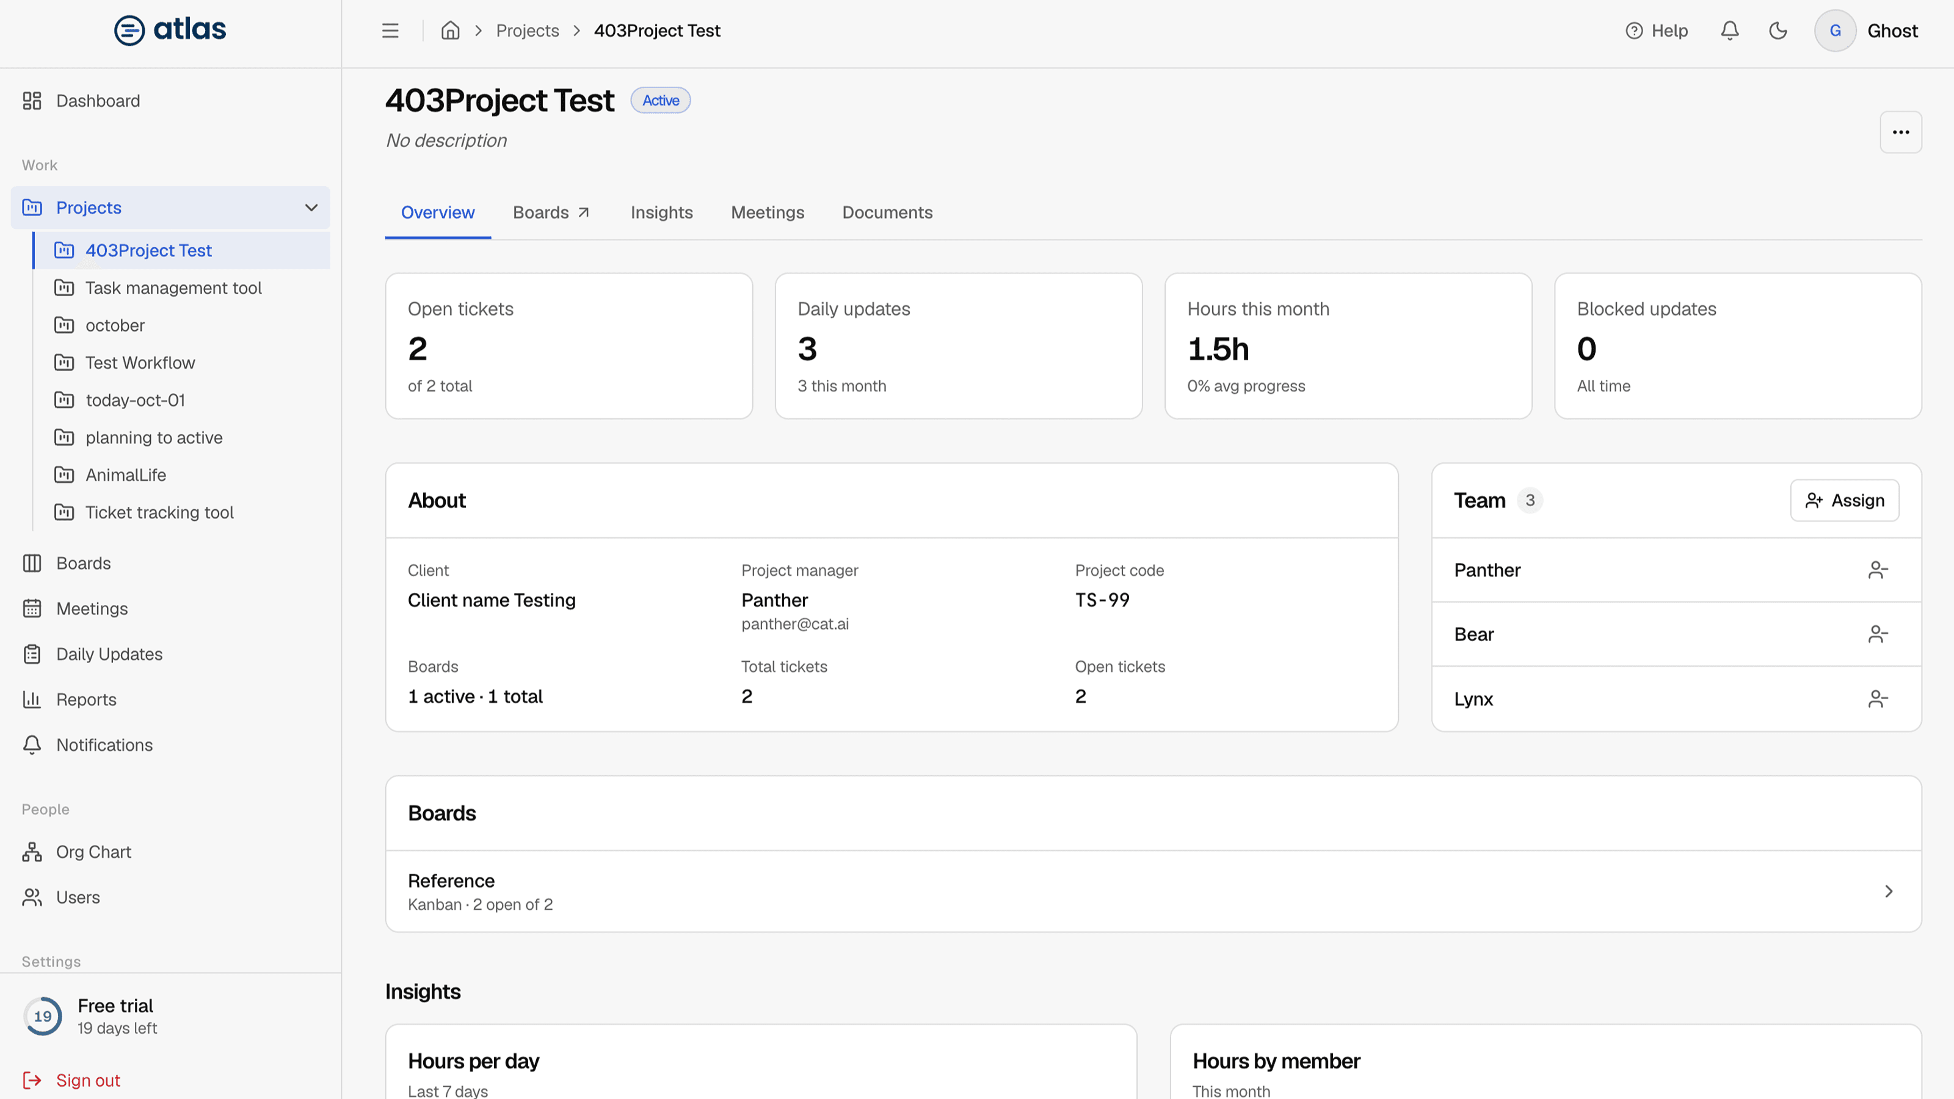Collapse sidebar with hamburger menu icon
This screenshot has height=1099, width=1954.
click(x=390, y=31)
